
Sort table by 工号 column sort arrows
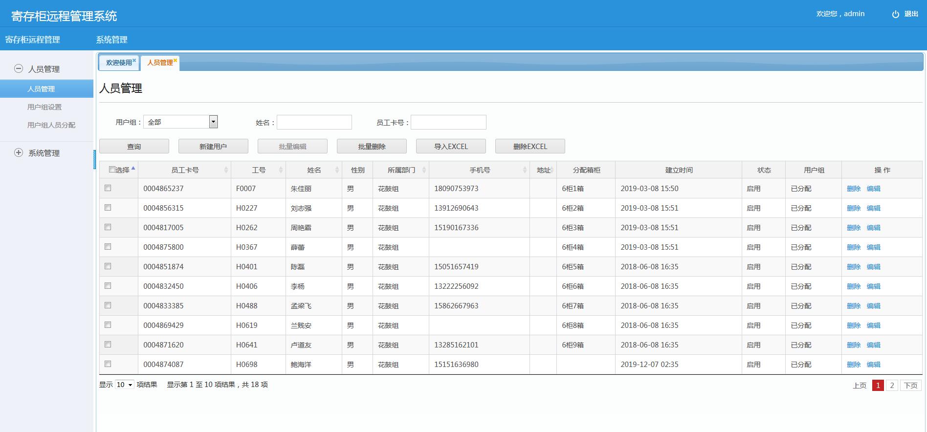(x=281, y=170)
